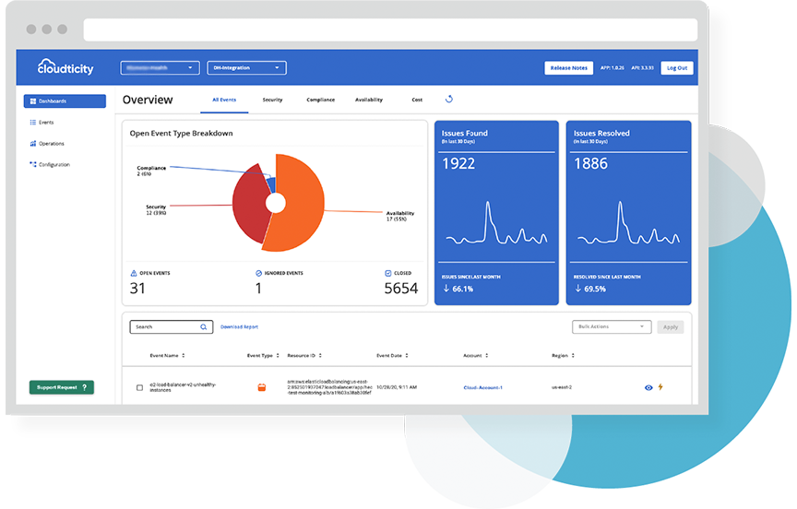The width and height of the screenshot is (797, 509).
Task: Click the Issues Resolved value 1886
Action: (x=590, y=163)
